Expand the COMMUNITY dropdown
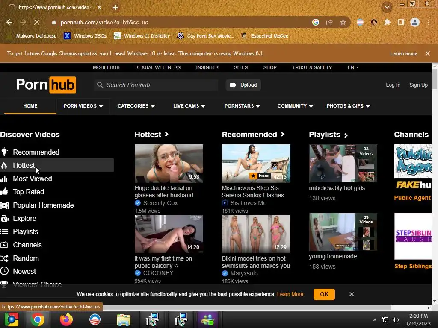438x328 pixels. pyautogui.click(x=295, y=106)
